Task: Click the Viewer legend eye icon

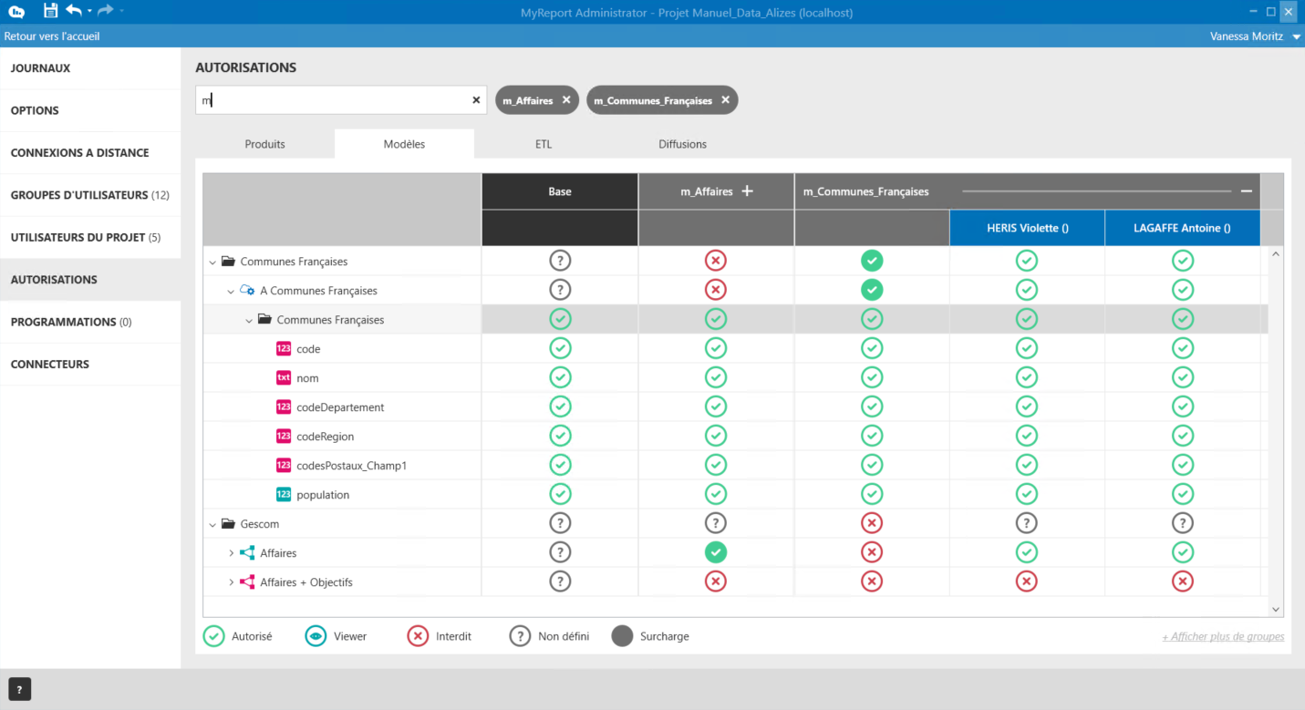Action: point(316,636)
